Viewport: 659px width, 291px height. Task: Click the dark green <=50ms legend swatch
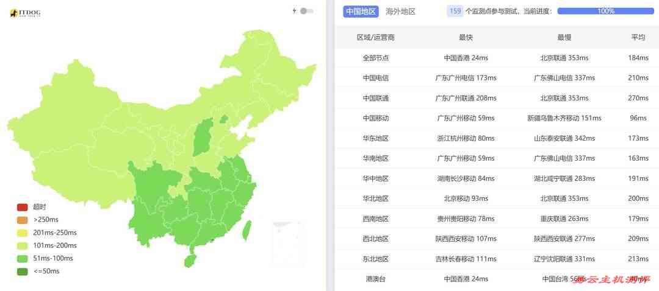23,272
